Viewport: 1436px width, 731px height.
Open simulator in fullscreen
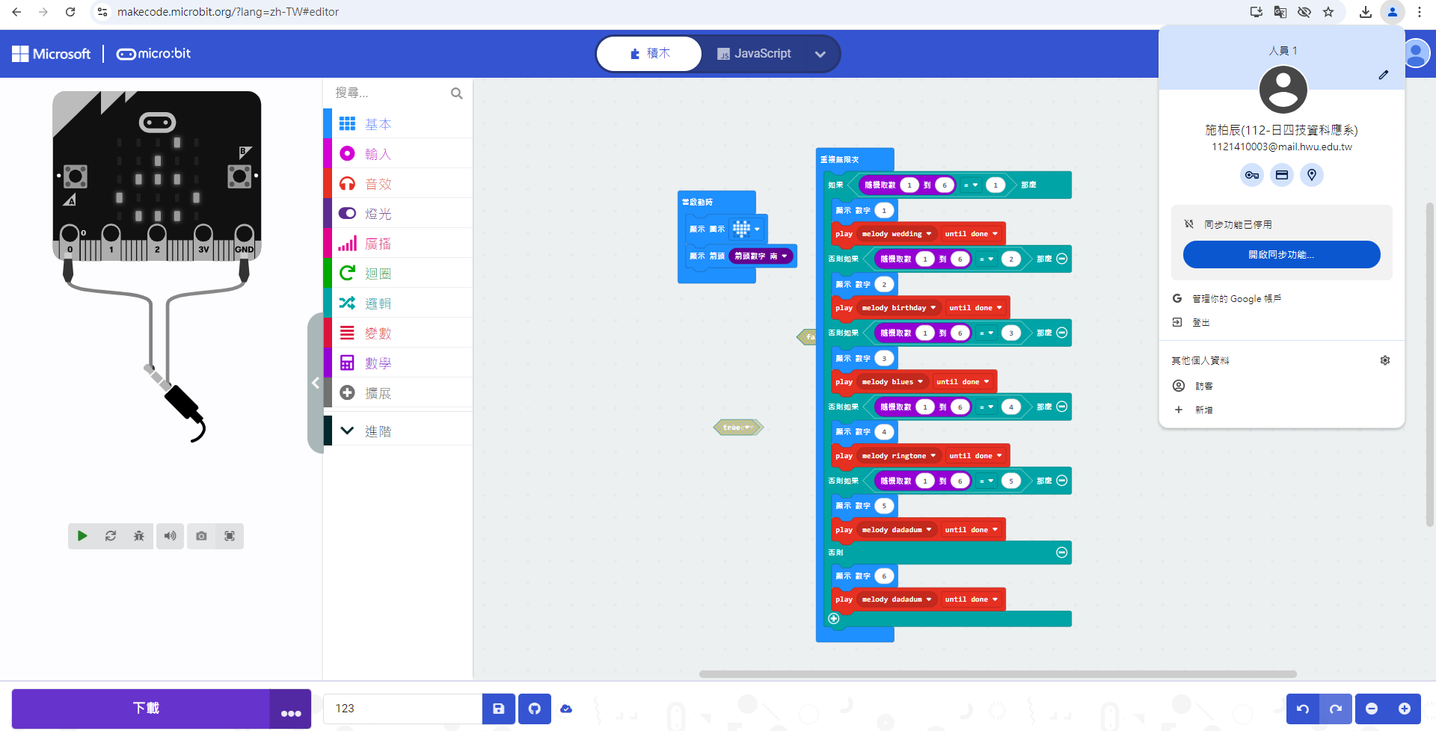tap(230, 536)
